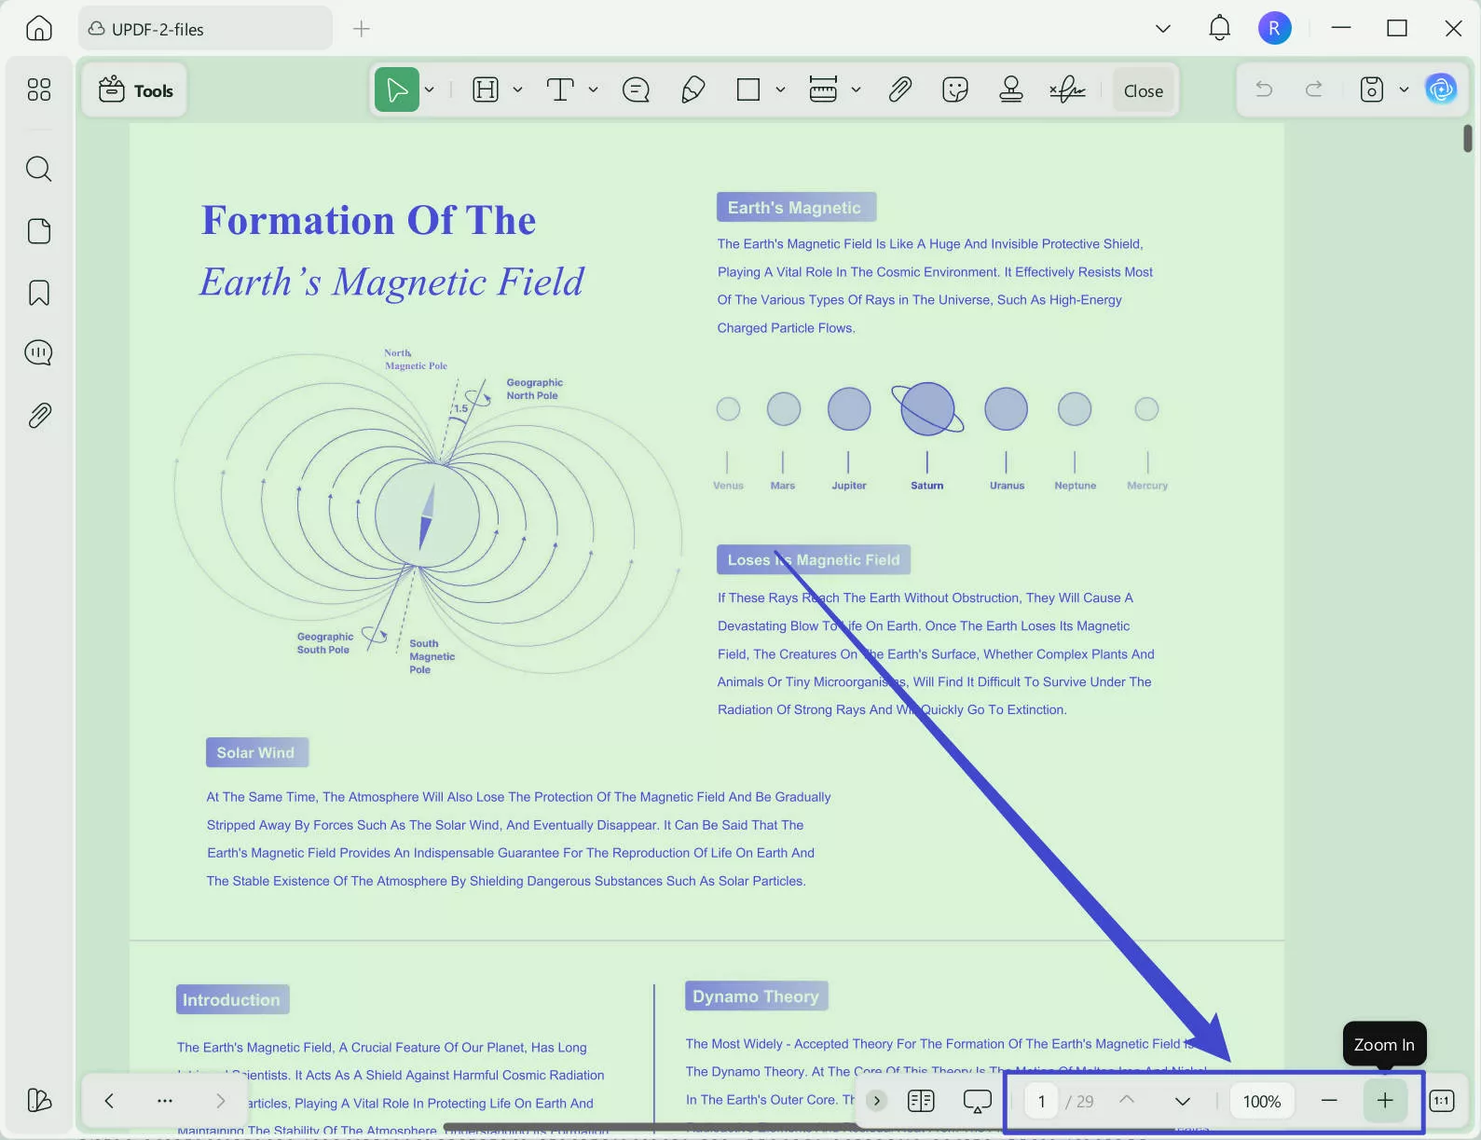Image resolution: width=1481 pixels, height=1140 pixels.
Task: Switch to the UPDF-2-files tab
Action: point(205,29)
